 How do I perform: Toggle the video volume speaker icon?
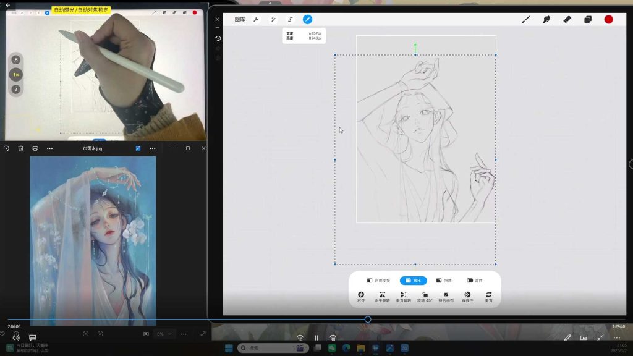16,337
